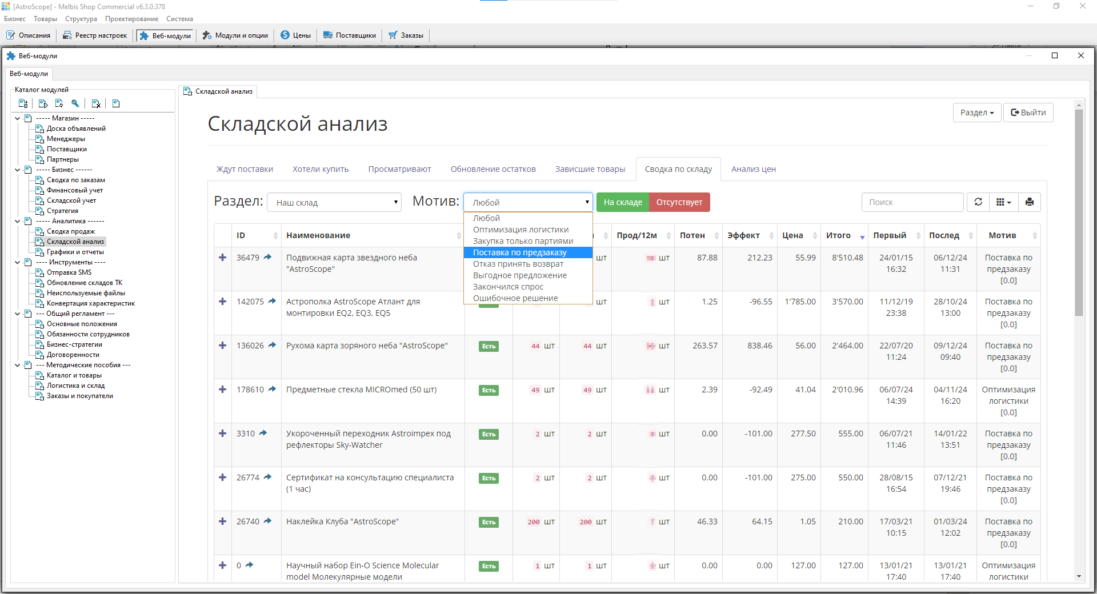
Task: Expand row details for item 136026
Action: (222, 346)
